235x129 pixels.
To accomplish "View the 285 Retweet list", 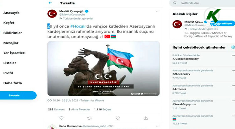I will point(56,109).
